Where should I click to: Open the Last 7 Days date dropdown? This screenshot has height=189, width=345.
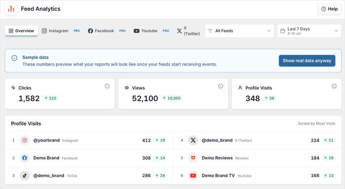point(309,31)
